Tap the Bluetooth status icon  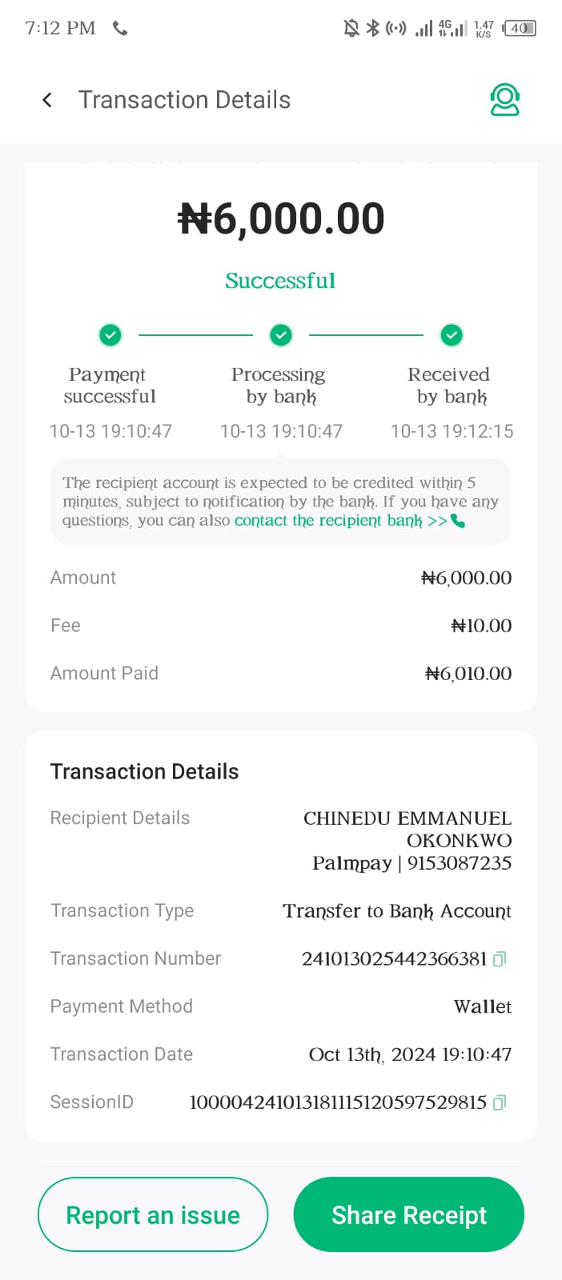(x=372, y=29)
